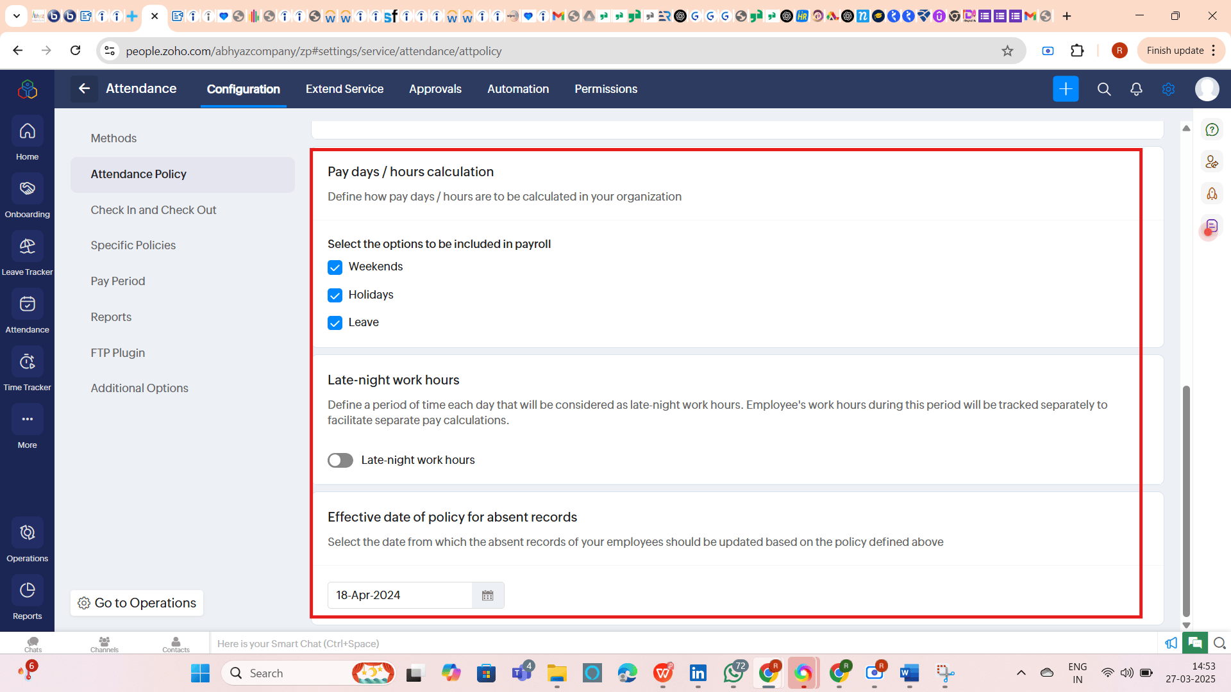
Task: Open search in the top bar
Action: pyautogui.click(x=1104, y=89)
